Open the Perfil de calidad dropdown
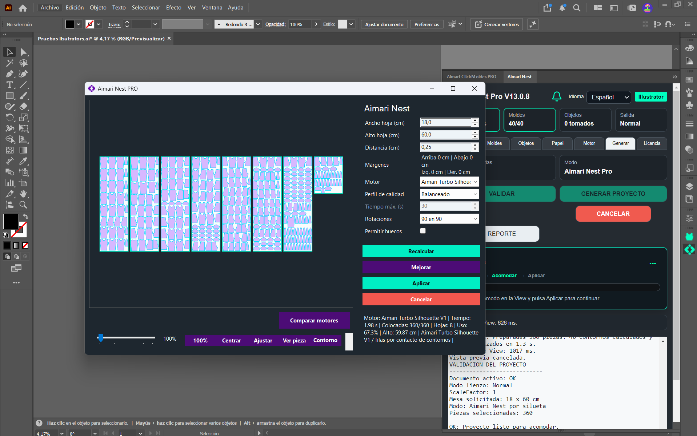 449,194
